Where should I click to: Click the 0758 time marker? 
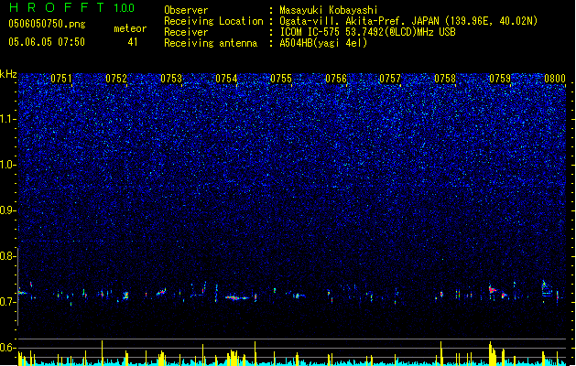(x=445, y=79)
